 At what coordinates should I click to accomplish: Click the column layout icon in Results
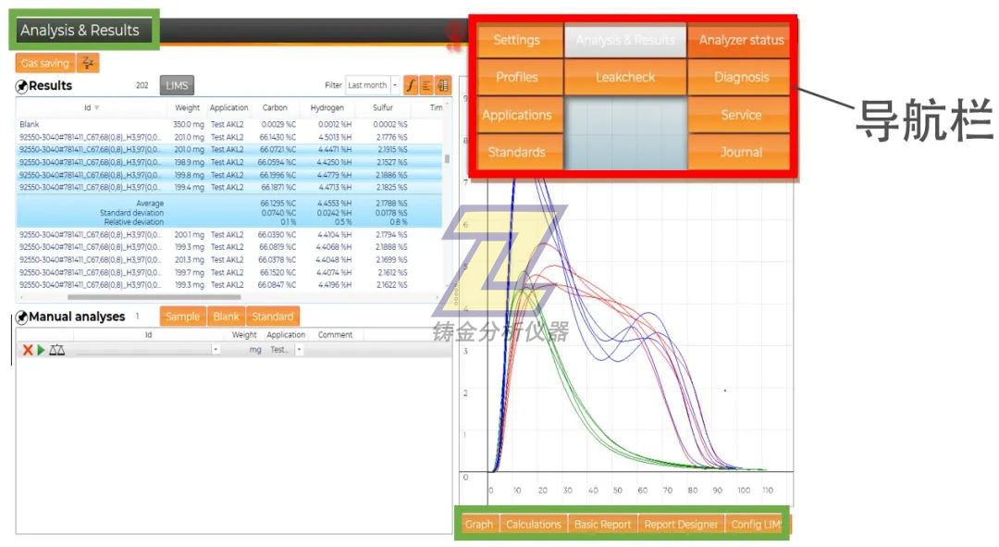(443, 85)
